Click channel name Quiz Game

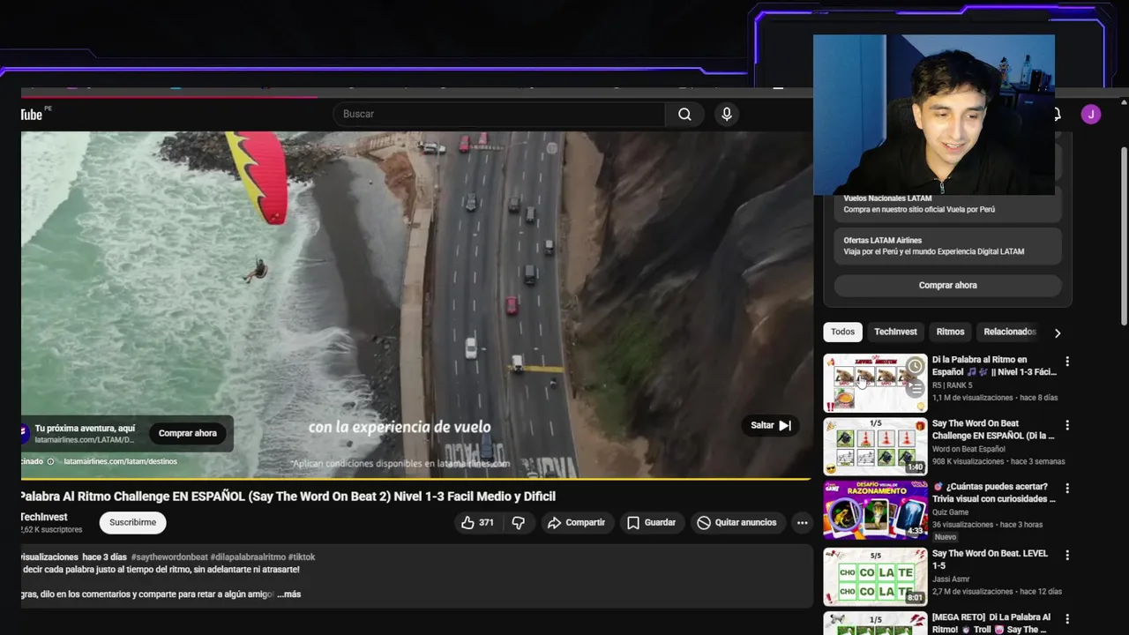[952, 512]
